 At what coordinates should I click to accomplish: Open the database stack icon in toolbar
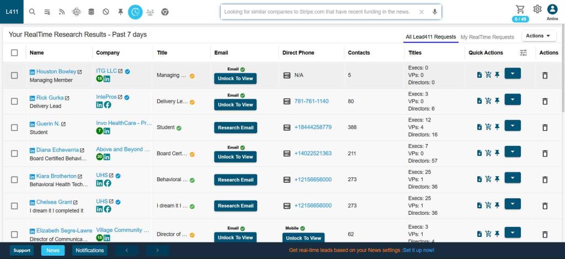91,12
